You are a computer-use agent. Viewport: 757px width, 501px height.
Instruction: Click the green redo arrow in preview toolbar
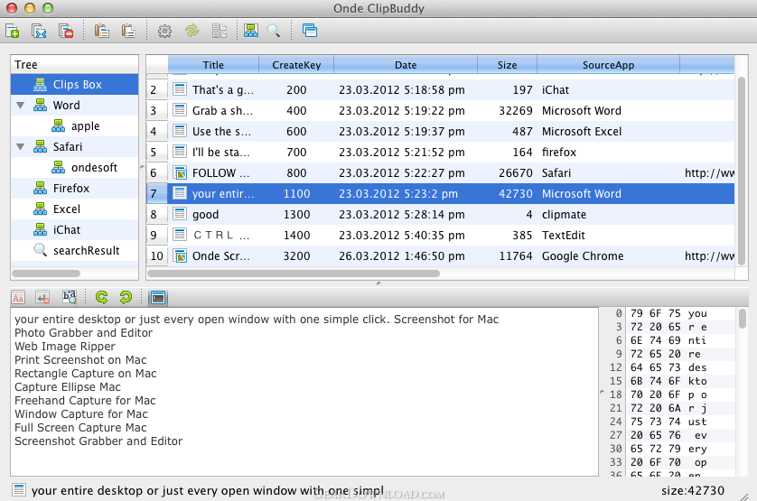126,297
